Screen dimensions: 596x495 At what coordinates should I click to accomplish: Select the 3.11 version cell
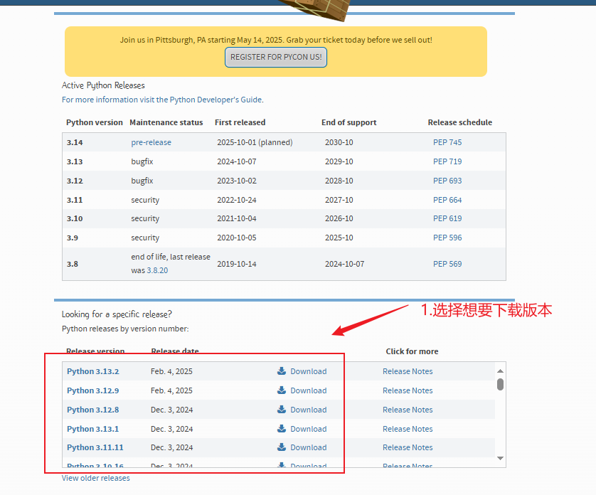pyautogui.click(x=75, y=200)
